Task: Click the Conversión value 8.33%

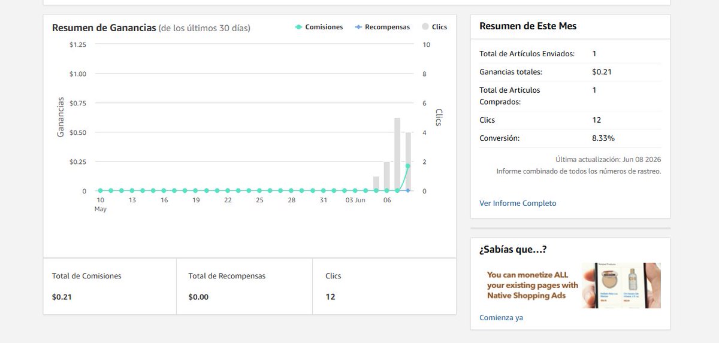Action: tap(603, 138)
